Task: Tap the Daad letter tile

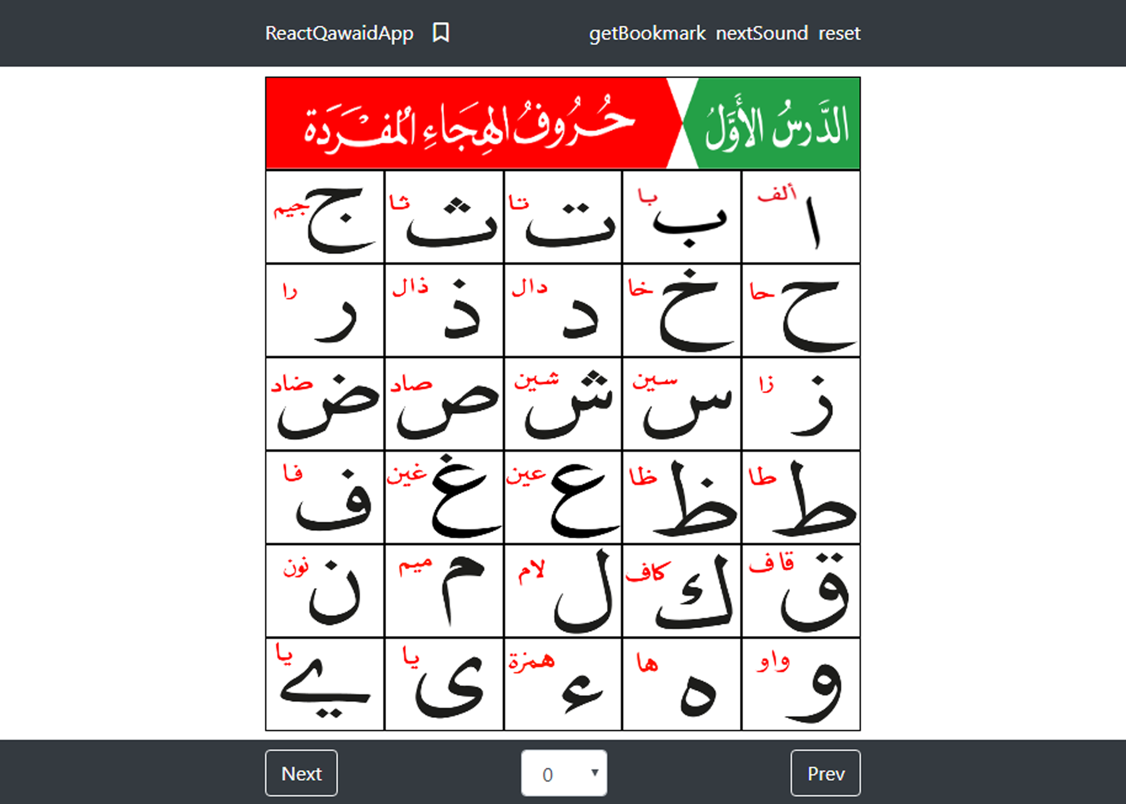Action: coord(325,404)
